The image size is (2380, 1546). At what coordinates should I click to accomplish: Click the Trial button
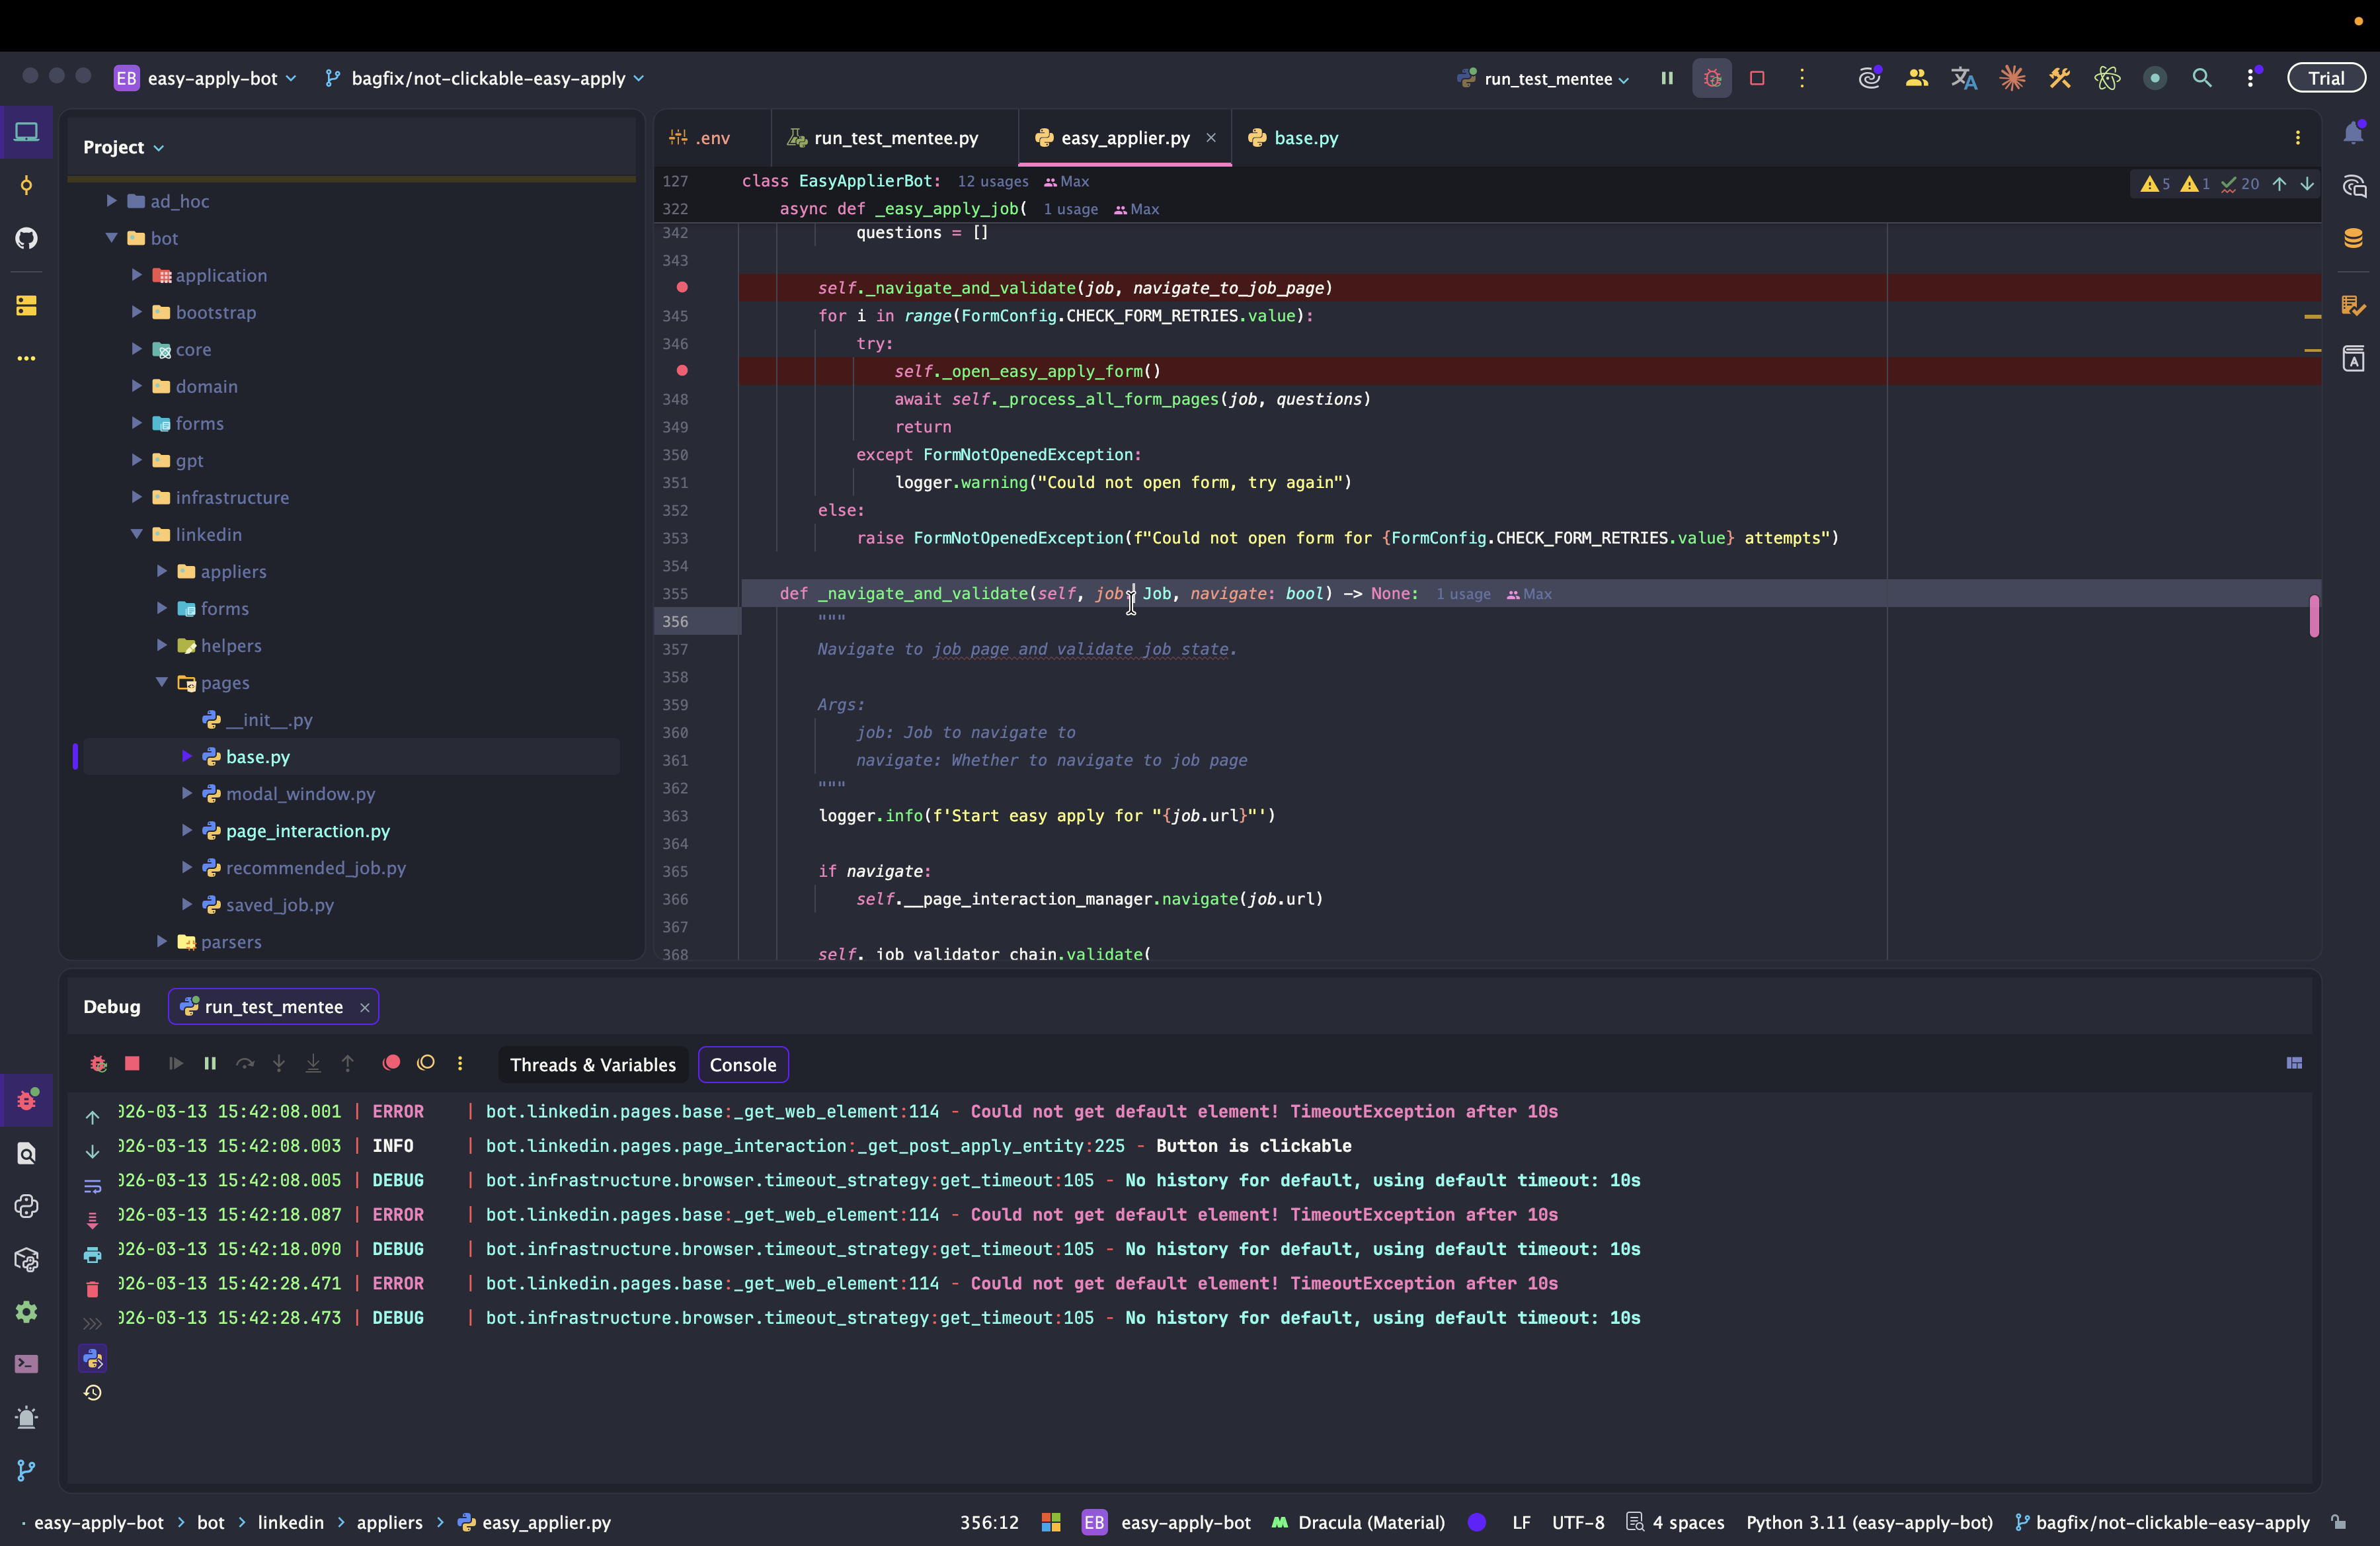tap(2325, 78)
